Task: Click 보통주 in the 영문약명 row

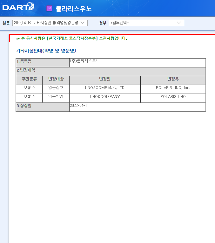Action: pos(29,98)
